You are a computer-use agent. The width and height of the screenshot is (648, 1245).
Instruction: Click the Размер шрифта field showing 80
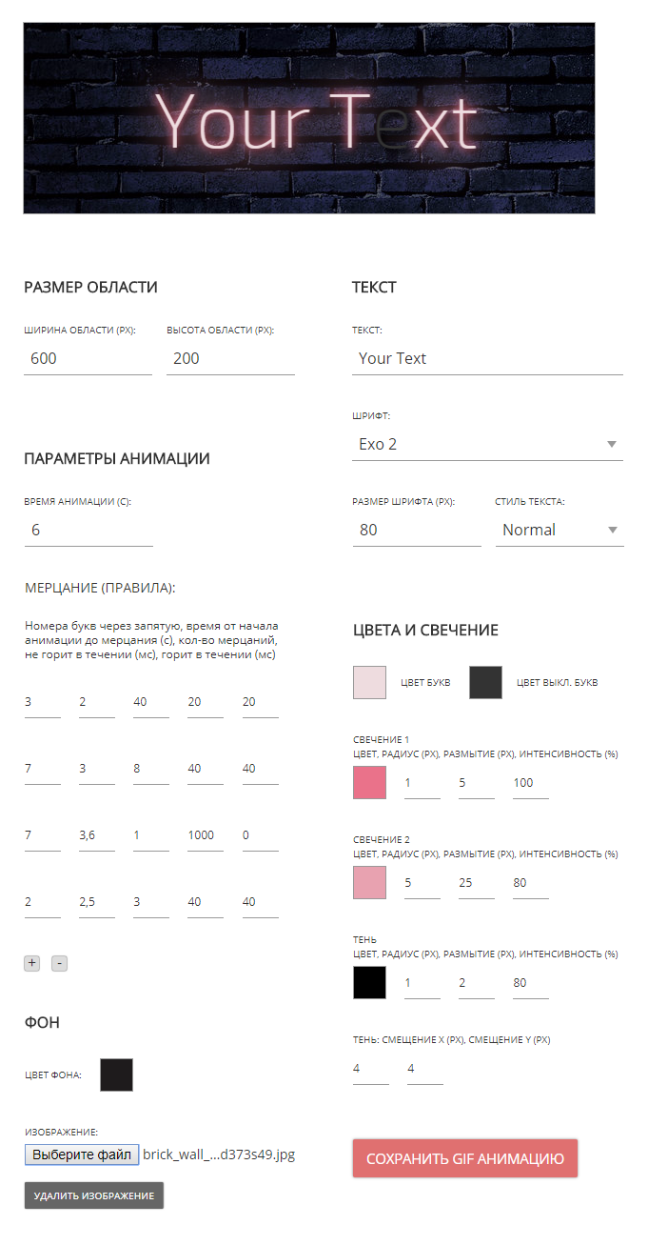417,530
